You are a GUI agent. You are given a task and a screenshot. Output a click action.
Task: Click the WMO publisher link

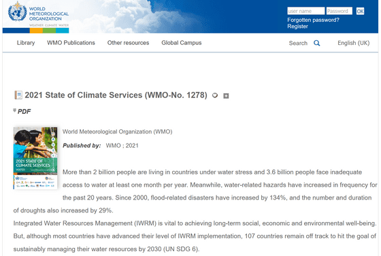[113, 146]
